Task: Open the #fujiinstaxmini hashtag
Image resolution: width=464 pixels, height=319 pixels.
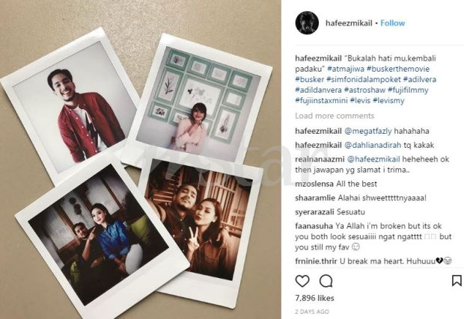Action: (321, 100)
